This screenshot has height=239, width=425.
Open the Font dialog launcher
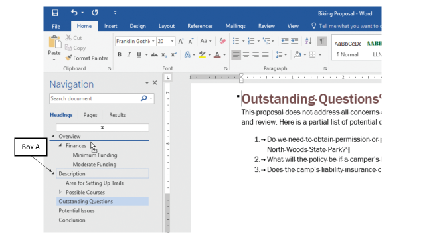226,69
